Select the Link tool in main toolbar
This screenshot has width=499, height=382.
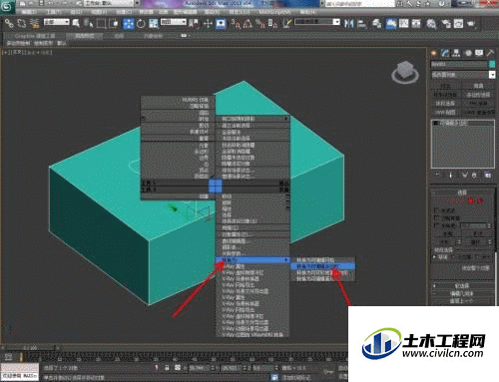pyautogui.click(x=9, y=24)
